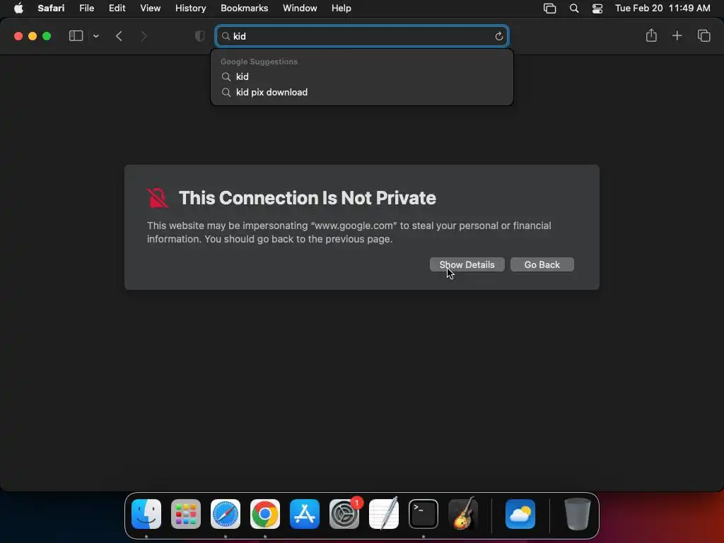Click the Stage Manager menu bar icon

click(549, 8)
